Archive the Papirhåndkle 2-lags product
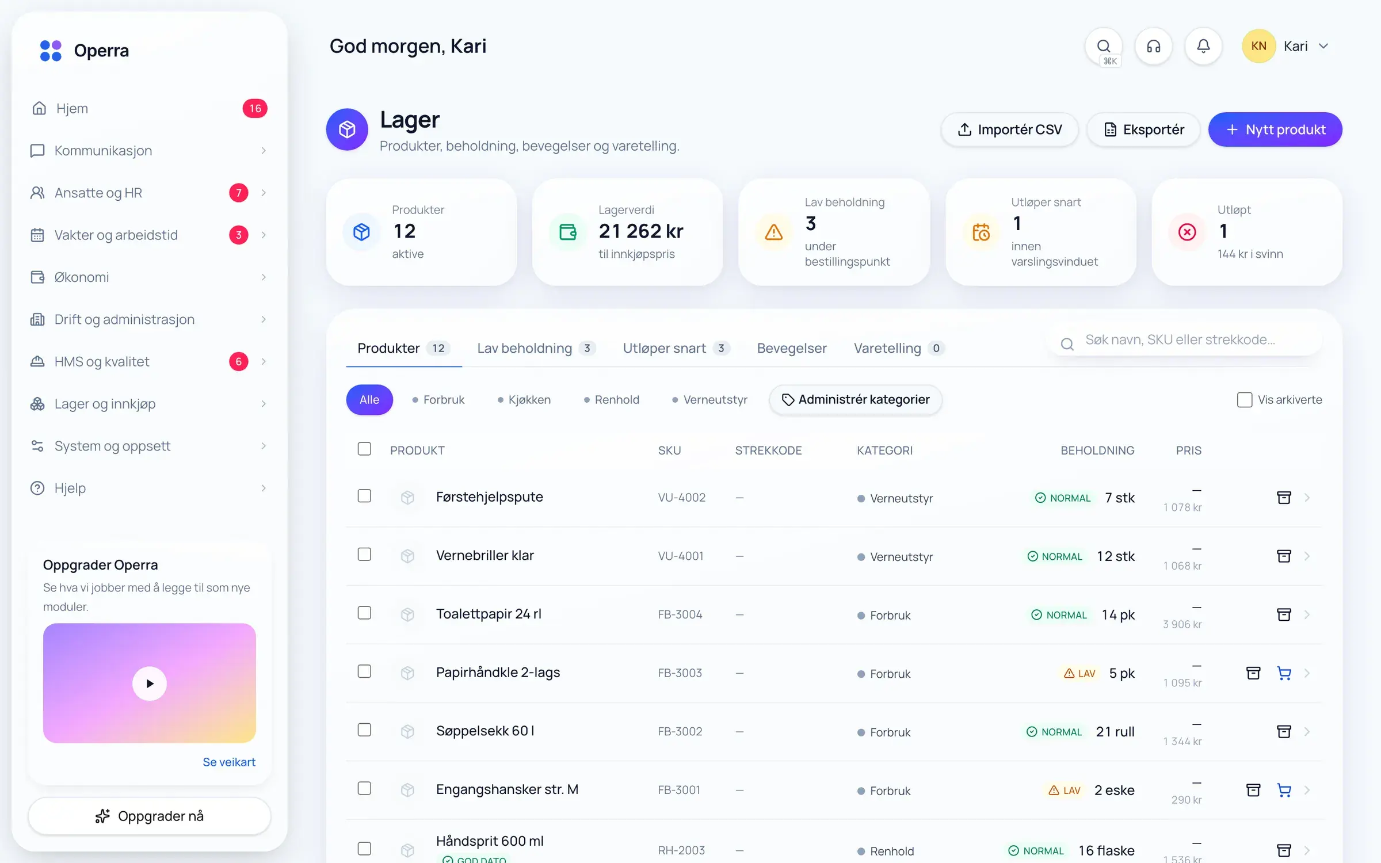 click(x=1253, y=673)
